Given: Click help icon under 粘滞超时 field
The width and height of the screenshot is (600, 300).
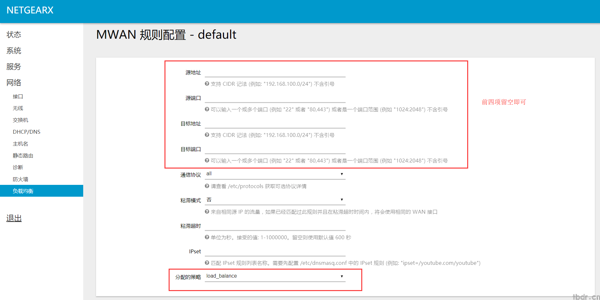Looking at the screenshot, I should [207, 237].
